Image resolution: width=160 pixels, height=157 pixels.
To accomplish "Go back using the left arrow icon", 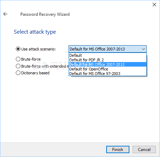I will pyautogui.click(x=5, y=14).
